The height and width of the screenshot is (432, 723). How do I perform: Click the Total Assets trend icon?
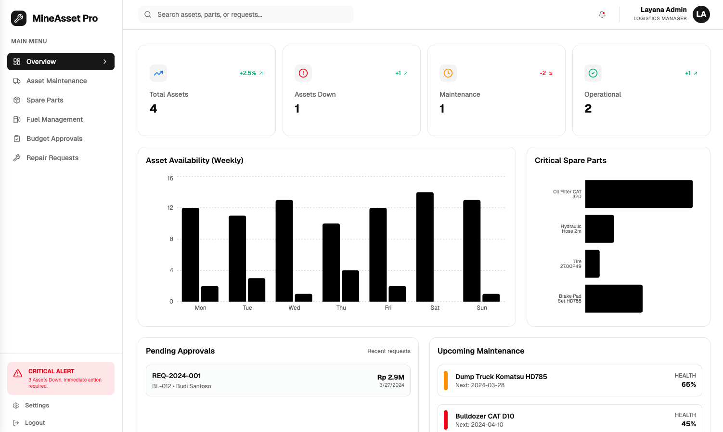(158, 73)
